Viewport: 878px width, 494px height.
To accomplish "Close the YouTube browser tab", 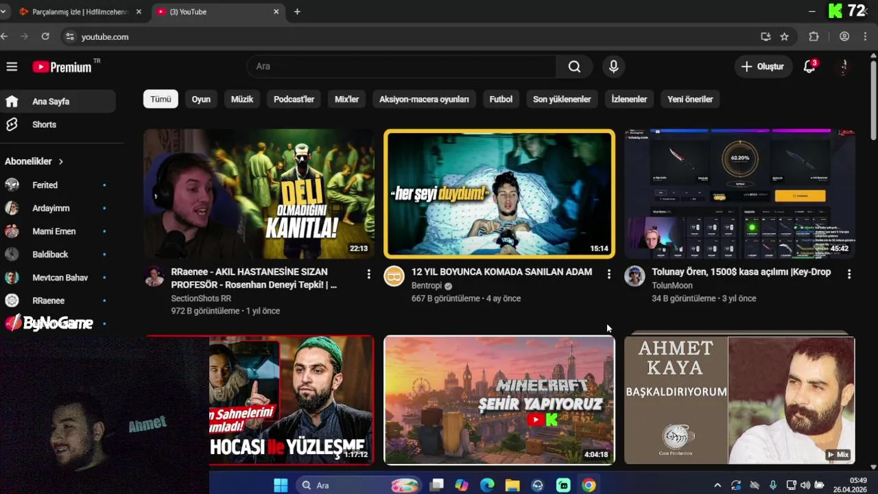I will click(276, 12).
